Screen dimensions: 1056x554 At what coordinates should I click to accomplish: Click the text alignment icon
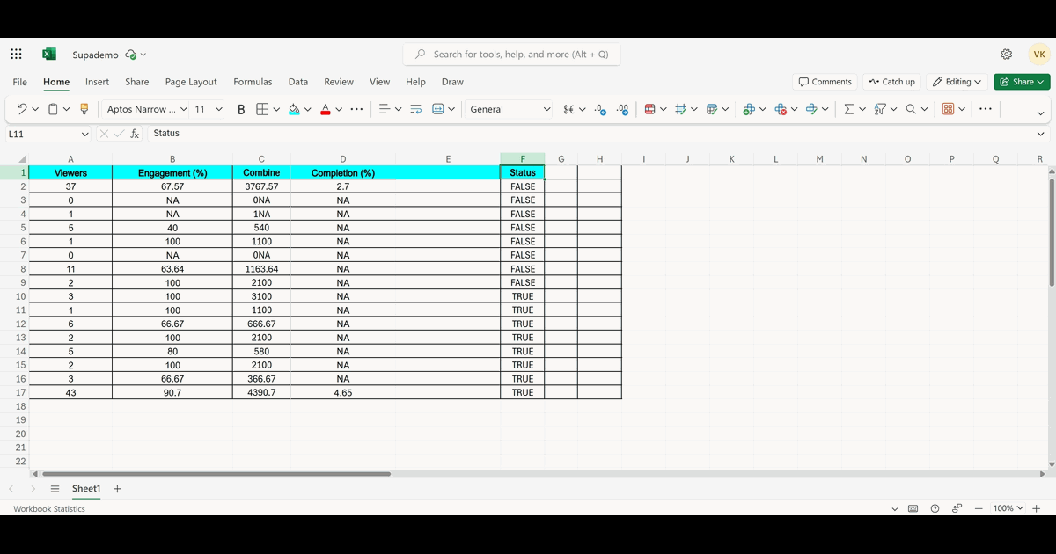point(384,109)
